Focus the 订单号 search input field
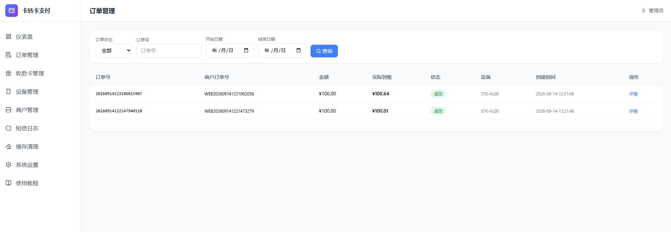 [169, 51]
